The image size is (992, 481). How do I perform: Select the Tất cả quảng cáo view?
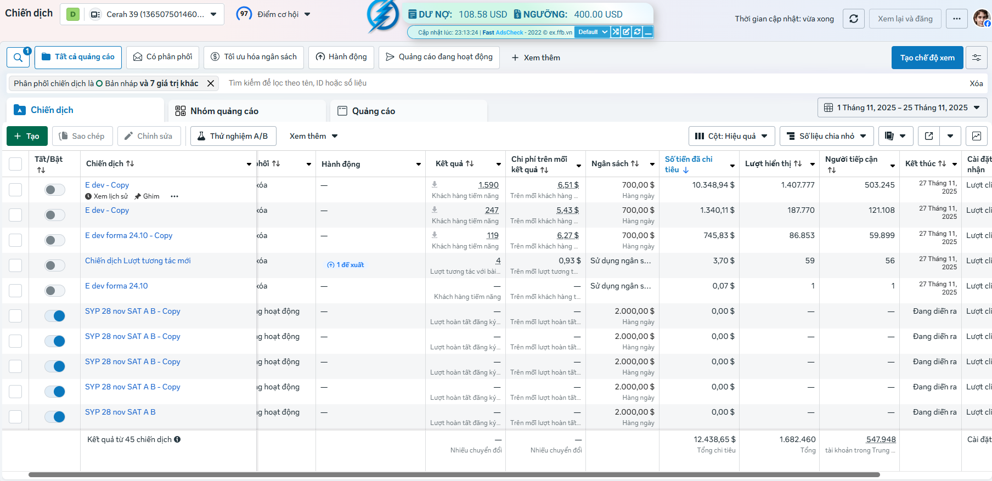78,57
